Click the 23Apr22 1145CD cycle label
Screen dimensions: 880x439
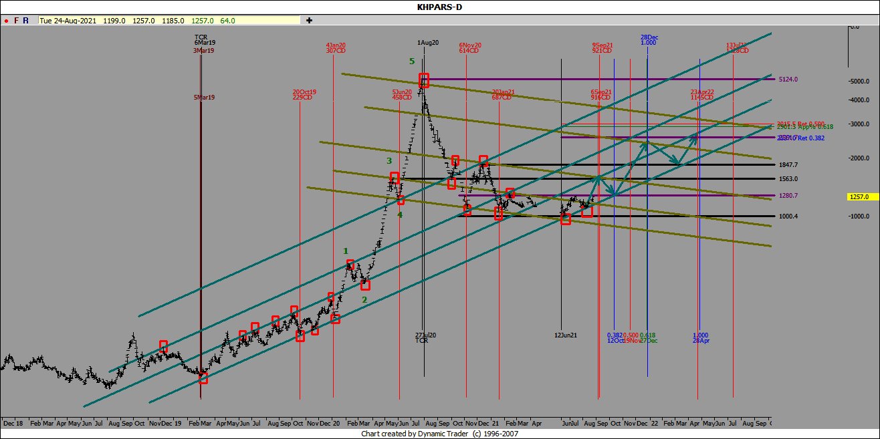coord(702,94)
